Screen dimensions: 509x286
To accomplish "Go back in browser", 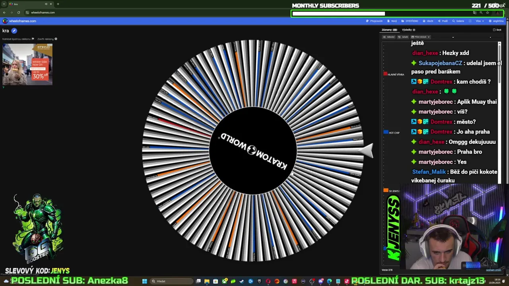I will [x=4, y=13].
